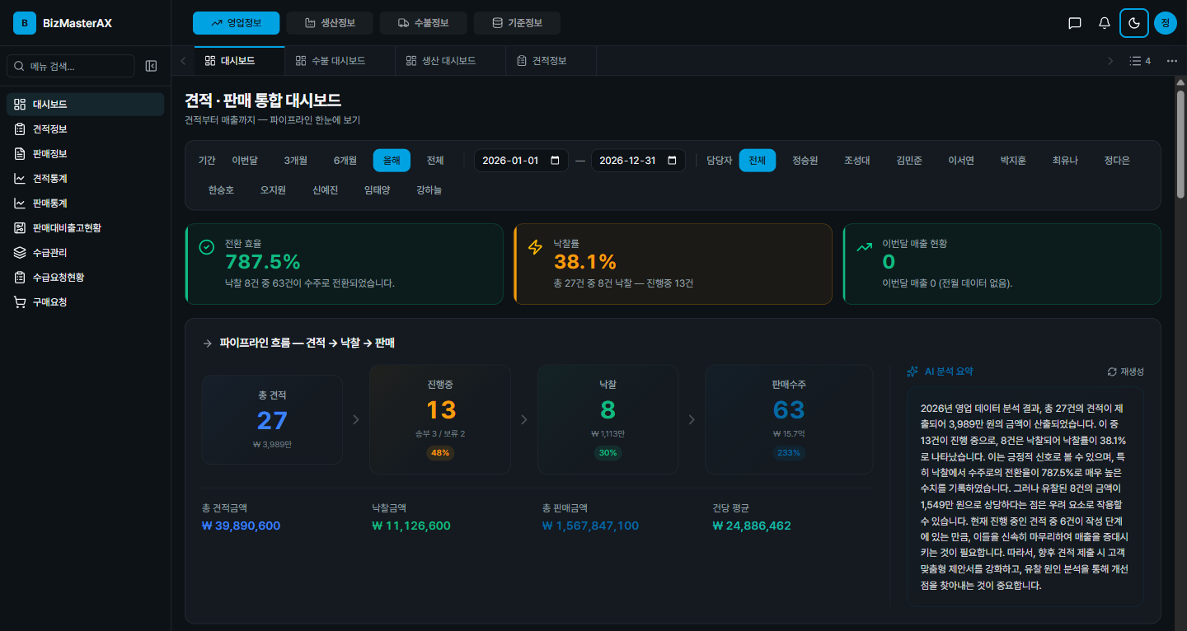
Task: Select the 3개월 period filter
Action: point(296,161)
